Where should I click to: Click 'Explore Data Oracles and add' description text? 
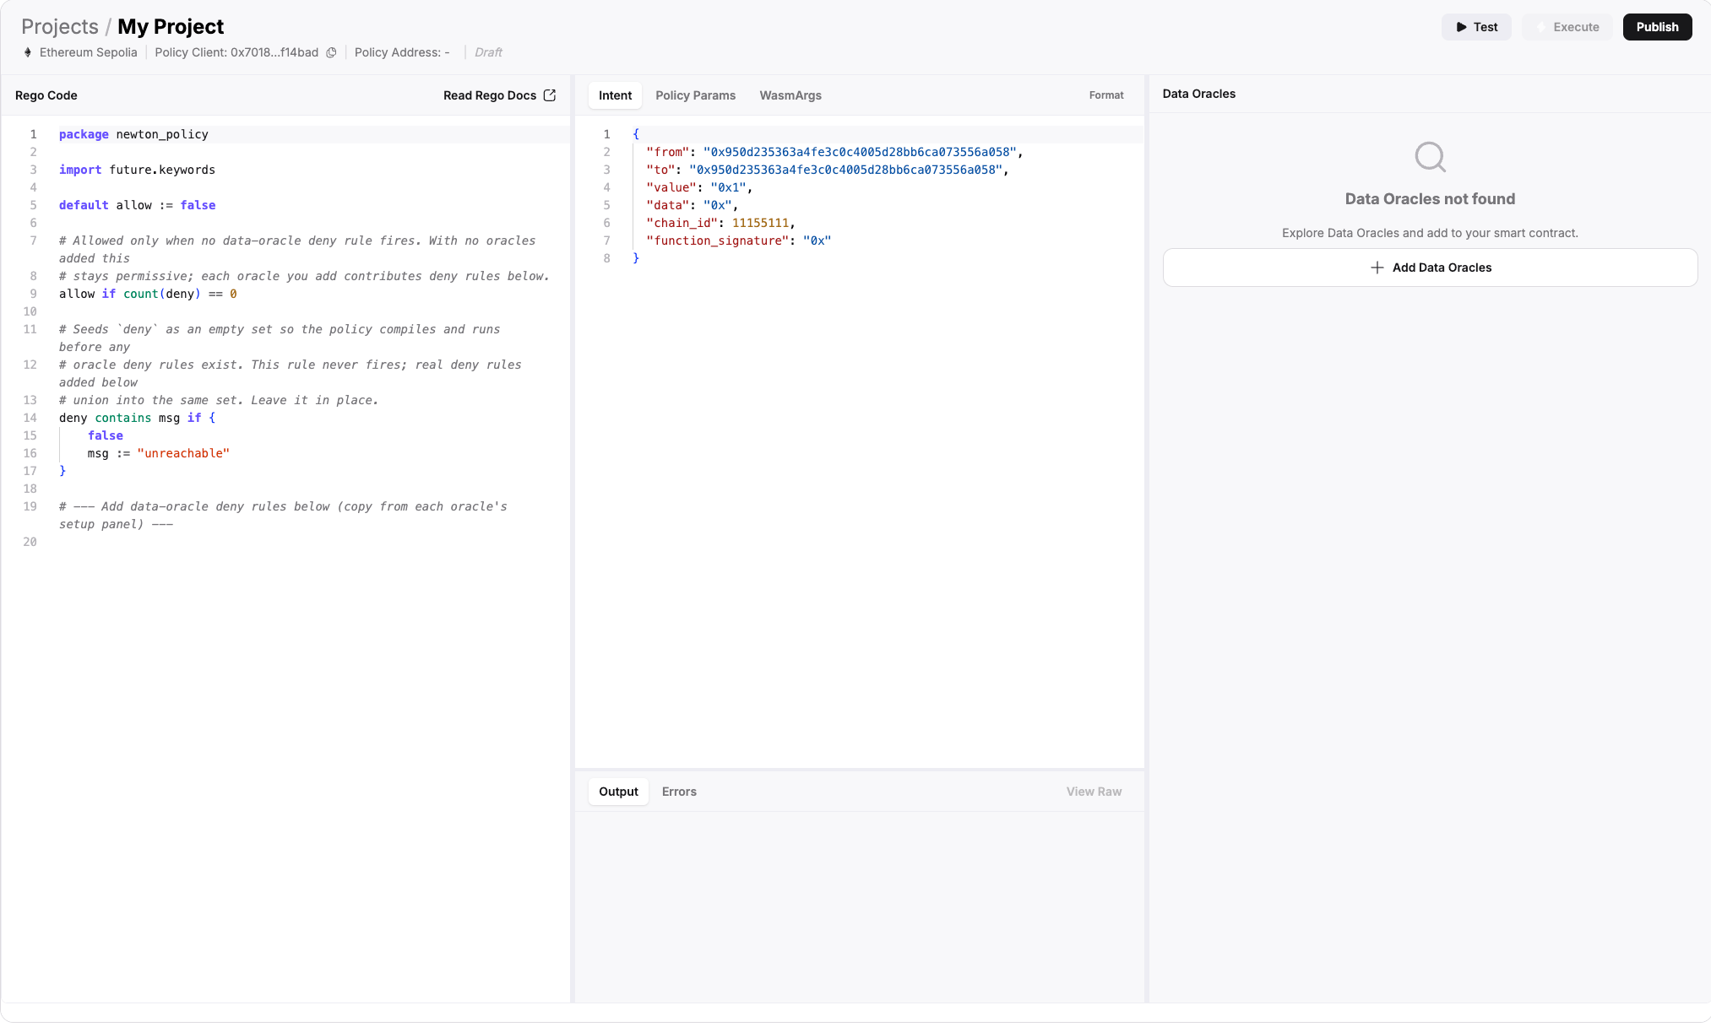click(x=1430, y=233)
